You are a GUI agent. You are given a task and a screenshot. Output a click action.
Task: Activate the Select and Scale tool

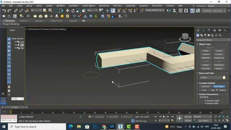78,10
